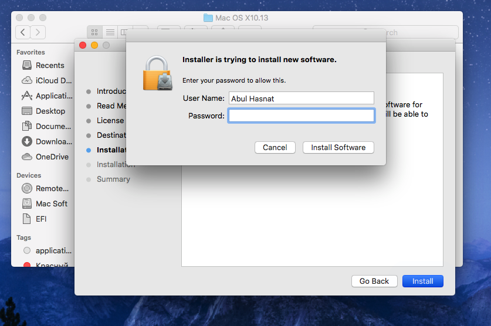Close the installer window with red button
The image size is (491, 326).
[x=83, y=45]
